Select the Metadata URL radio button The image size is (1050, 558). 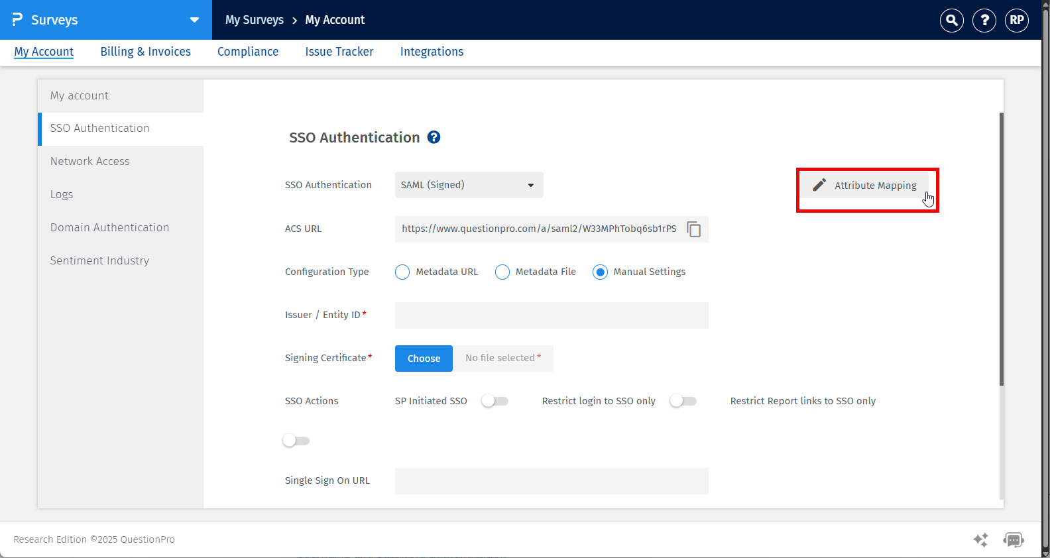[402, 272]
